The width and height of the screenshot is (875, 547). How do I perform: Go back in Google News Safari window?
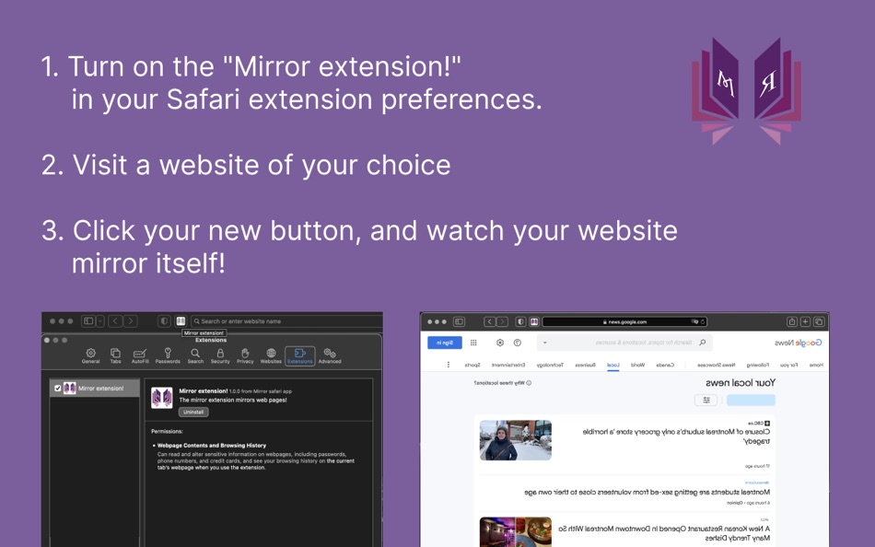(489, 321)
